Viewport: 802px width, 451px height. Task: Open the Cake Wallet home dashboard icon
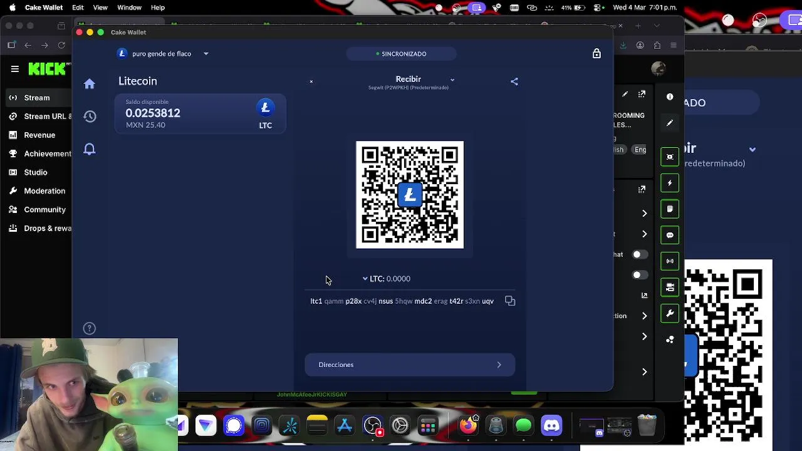coord(90,84)
